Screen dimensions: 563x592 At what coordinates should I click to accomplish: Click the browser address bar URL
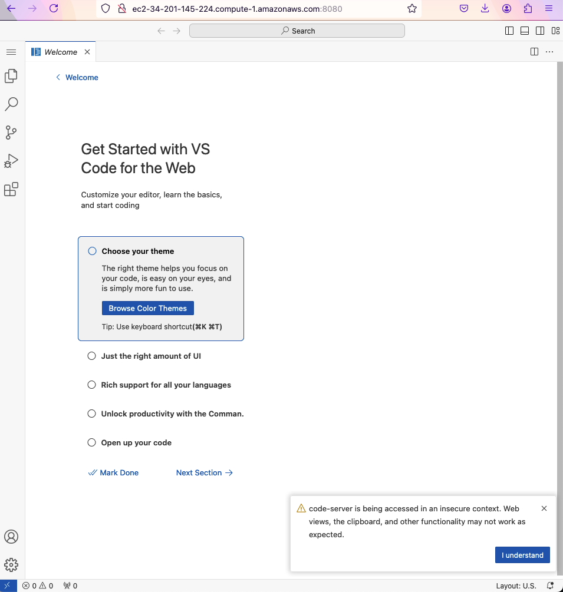(237, 9)
